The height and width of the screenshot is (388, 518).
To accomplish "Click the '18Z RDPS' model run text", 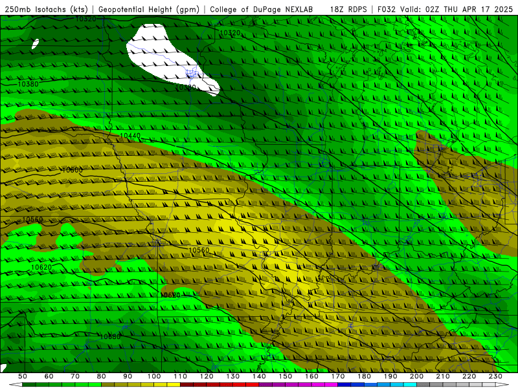I will (x=348, y=9).
